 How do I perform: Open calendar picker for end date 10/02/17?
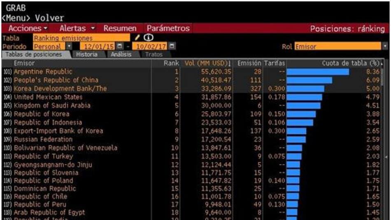(x=172, y=47)
